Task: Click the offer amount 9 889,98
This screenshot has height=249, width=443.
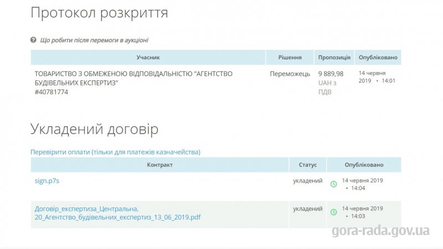Action: [x=331, y=74]
